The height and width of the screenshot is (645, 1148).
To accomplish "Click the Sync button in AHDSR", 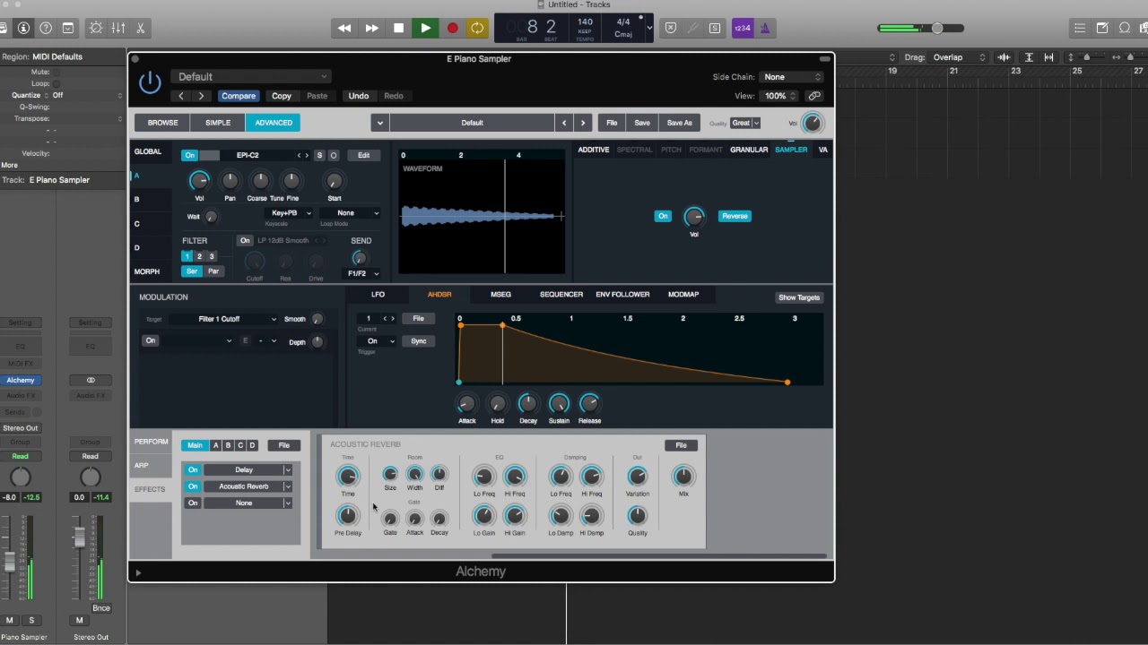I will tap(419, 341).
